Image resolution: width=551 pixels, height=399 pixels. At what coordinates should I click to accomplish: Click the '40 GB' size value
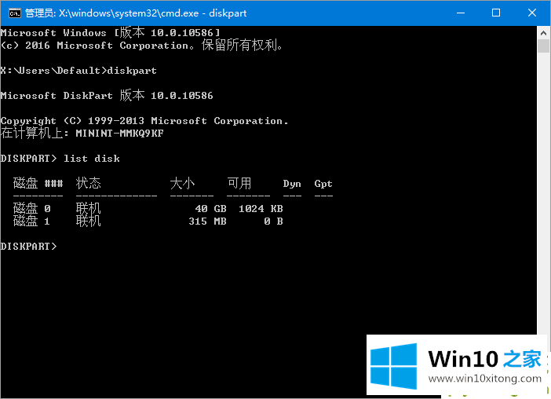pyautogui.click(x=211, y=209)
